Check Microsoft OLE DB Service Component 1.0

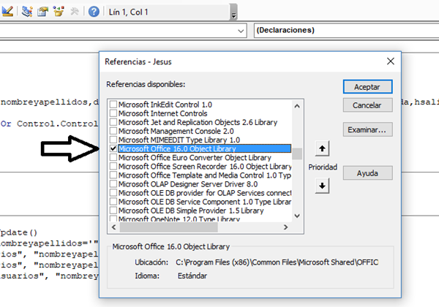(113, 202)
